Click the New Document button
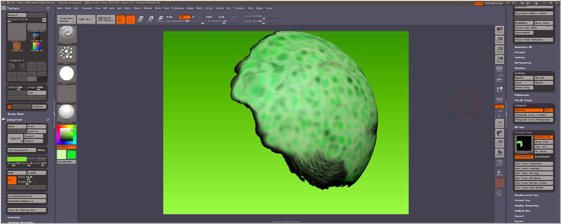The height and width of the screenshot is (224, 561). pos(21,150)
